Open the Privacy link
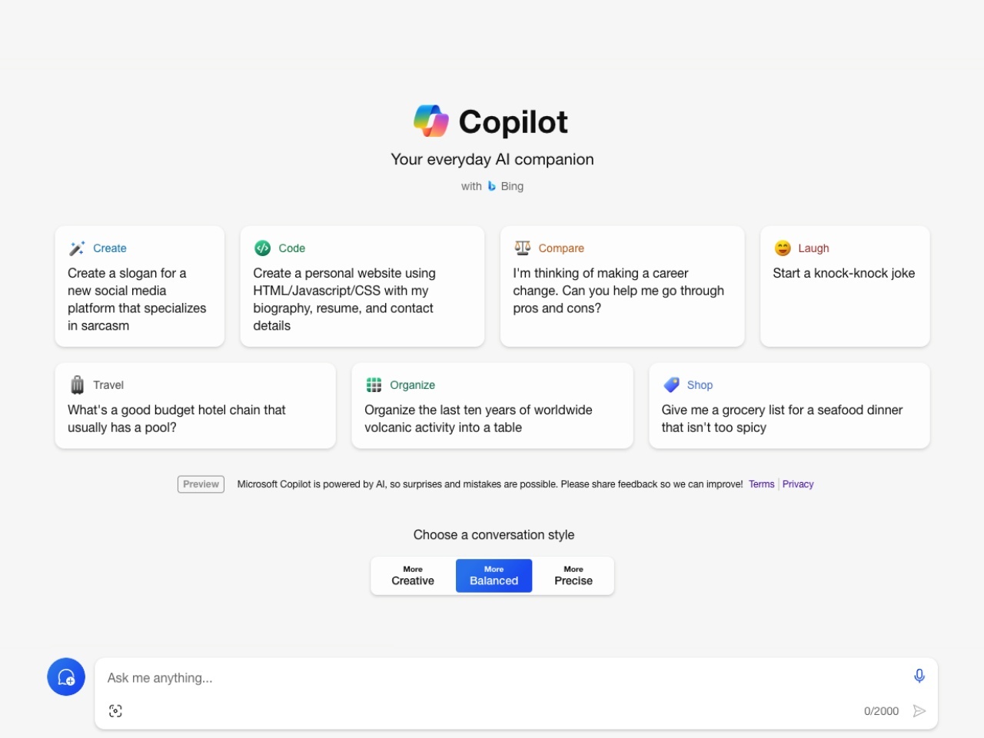The width and height of the screenshot is (984, 738). point(798,484)
